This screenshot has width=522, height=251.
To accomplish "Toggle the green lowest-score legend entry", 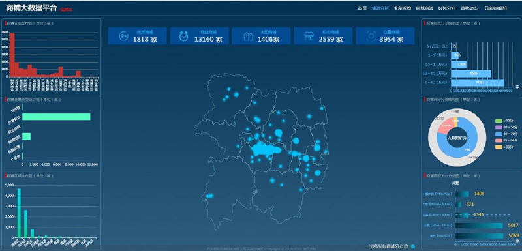I will click(504, 121).
